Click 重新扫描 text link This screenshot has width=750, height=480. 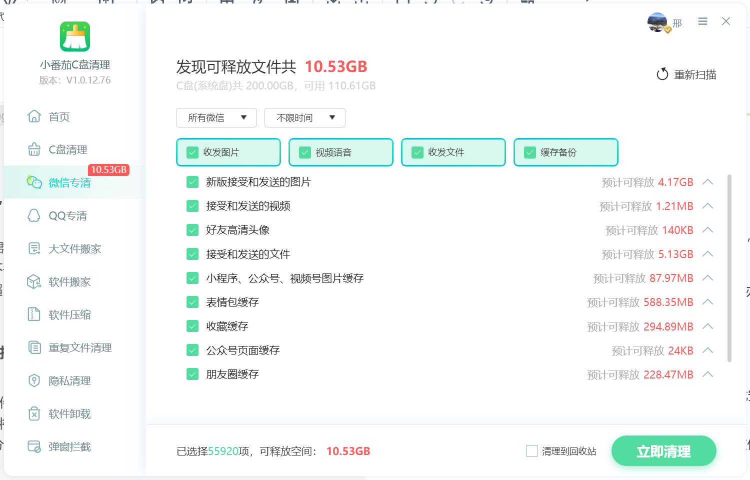[x=695, y=74]
